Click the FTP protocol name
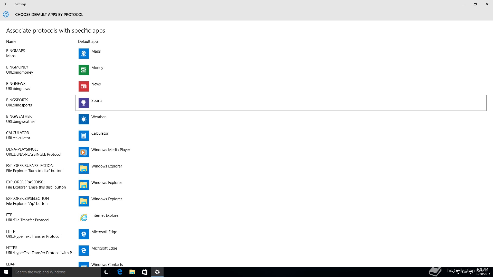The height and width of the screenshot is (277, 493). coord(9,215)
